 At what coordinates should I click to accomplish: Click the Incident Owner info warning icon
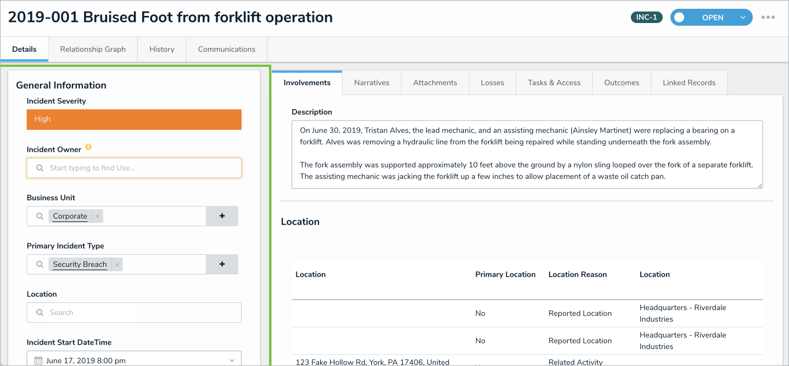[x=88, y=147]
